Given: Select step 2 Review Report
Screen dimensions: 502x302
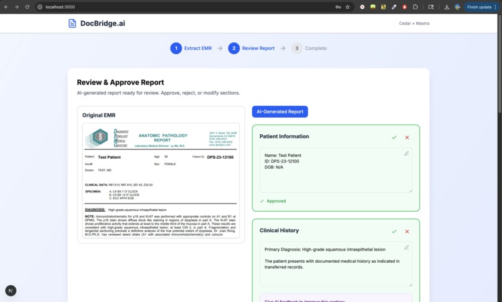Looking at the screenshot, I should [x=252, y=49].
